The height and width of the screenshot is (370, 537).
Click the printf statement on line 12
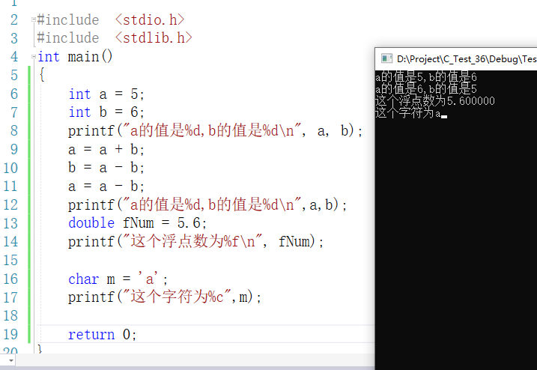(x=207, y=205)
